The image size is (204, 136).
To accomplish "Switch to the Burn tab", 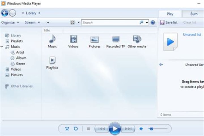I will click(x=194, y=14).
